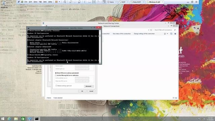Screen dimensions: 215x121
Task: Click Change settings of this connection
Action: coord(144,34)
